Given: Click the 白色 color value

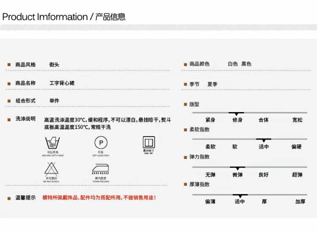Looking at the screenshot, I should point(233,64).
